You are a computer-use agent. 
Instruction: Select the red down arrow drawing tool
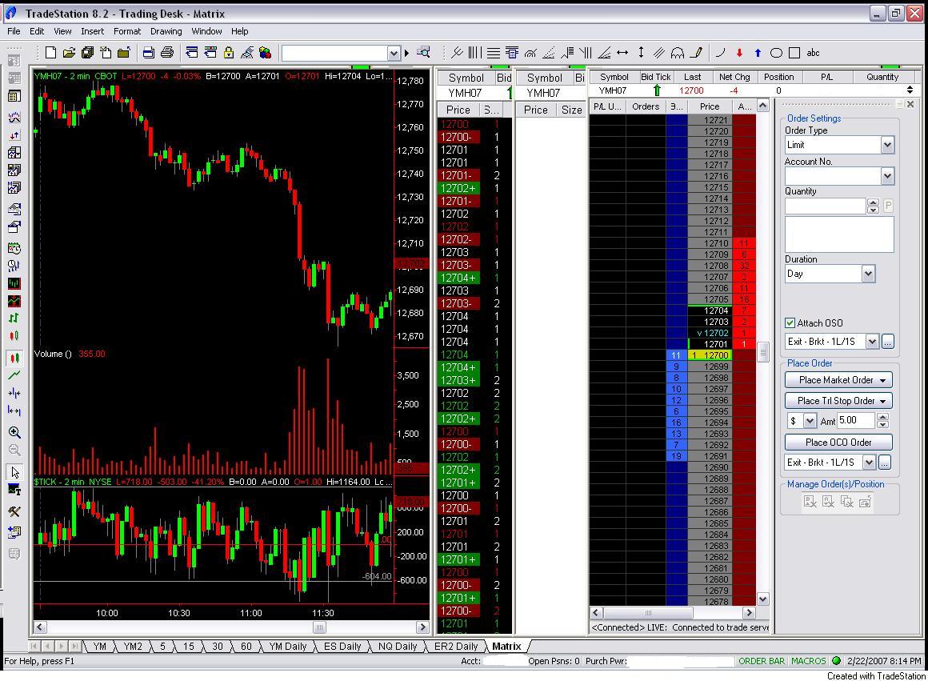pyautogui.click(x=739, y=53)
